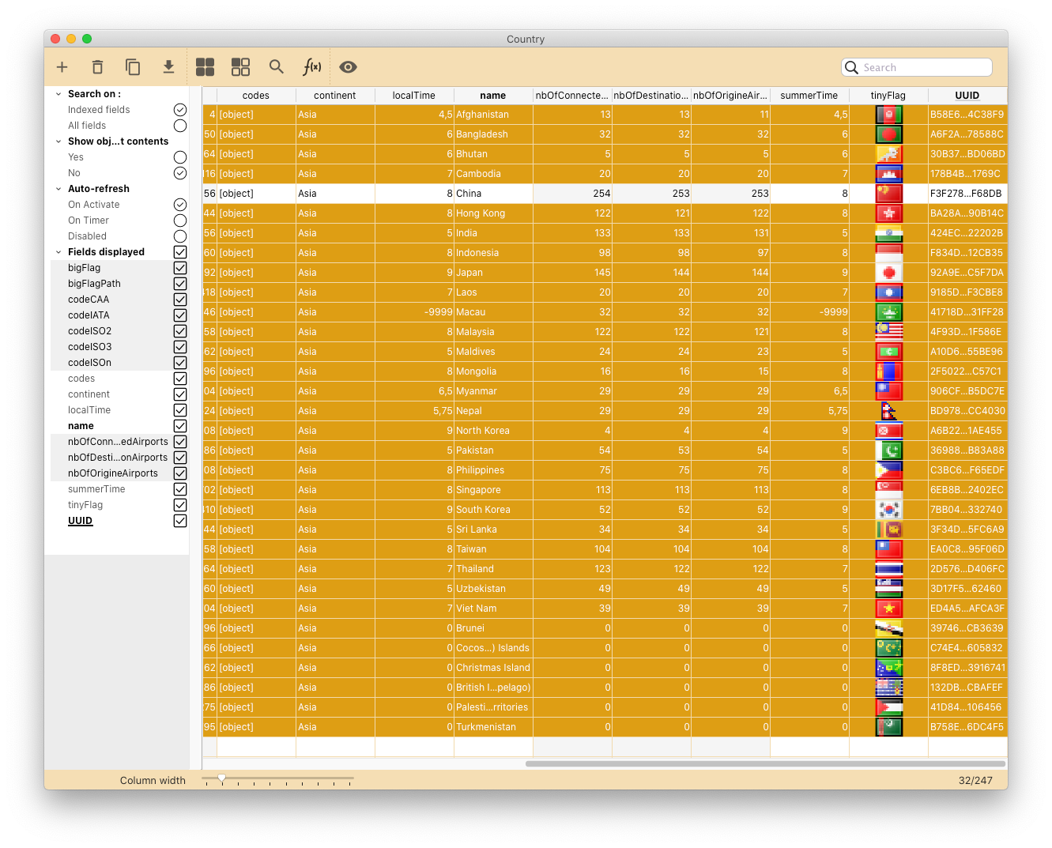Sort by the localTime column header
This screenshot has width=1052, height=848.
click(x=414, y=96)
